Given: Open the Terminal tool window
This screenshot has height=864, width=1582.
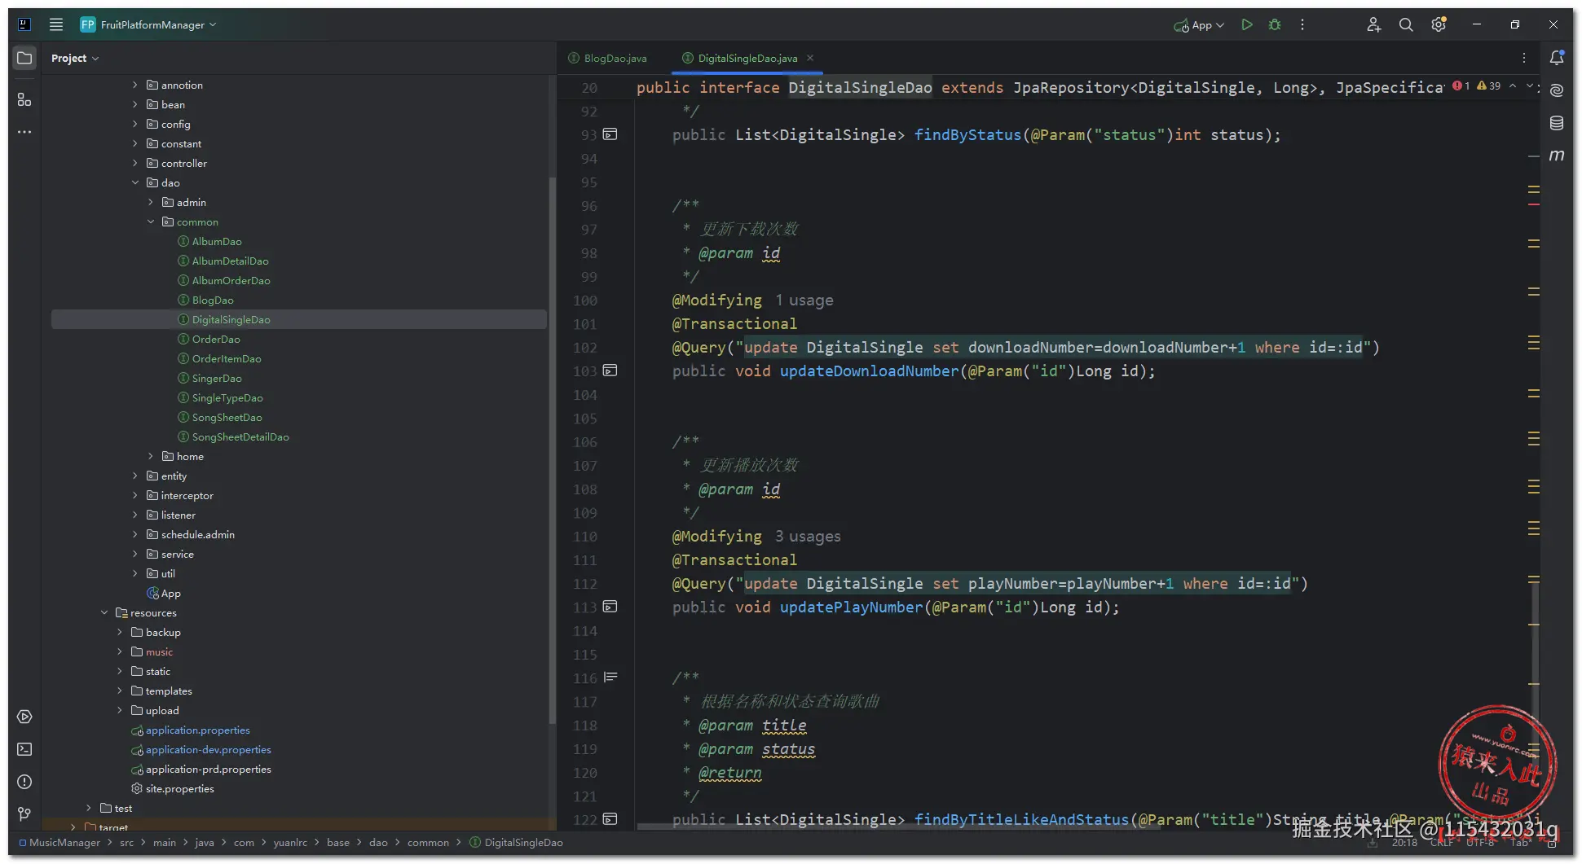Looking at the screenshot, I should pyautogui.click(x=24, y=749).
